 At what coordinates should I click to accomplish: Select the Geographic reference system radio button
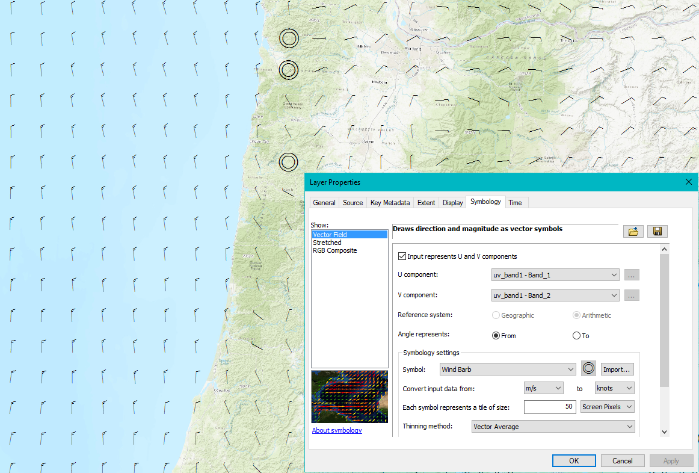click(496, 315)
